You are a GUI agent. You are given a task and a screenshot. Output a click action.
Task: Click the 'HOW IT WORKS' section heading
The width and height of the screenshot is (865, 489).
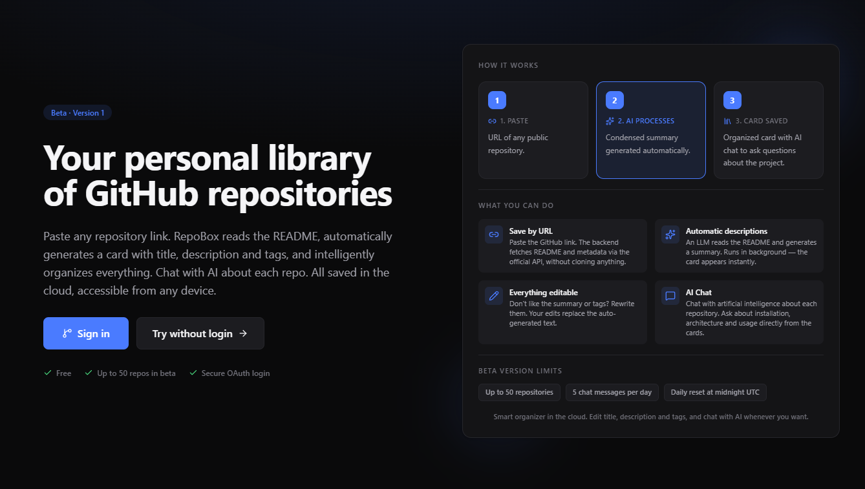(x=508, y=65)
